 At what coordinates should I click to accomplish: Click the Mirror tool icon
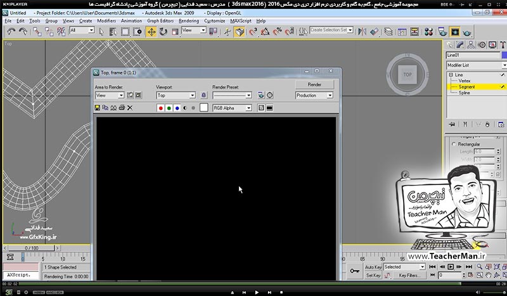click(x=362, y=32)
